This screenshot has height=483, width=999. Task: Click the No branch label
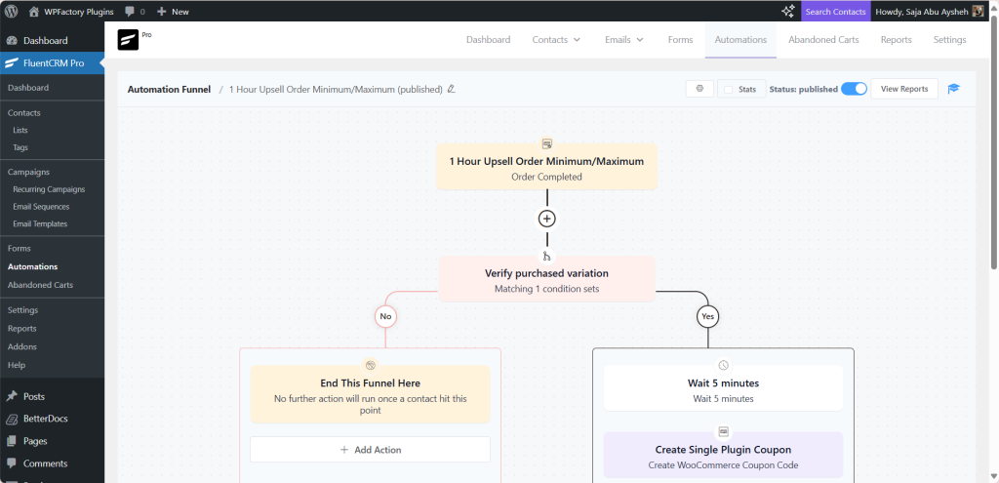pos(385,316)
